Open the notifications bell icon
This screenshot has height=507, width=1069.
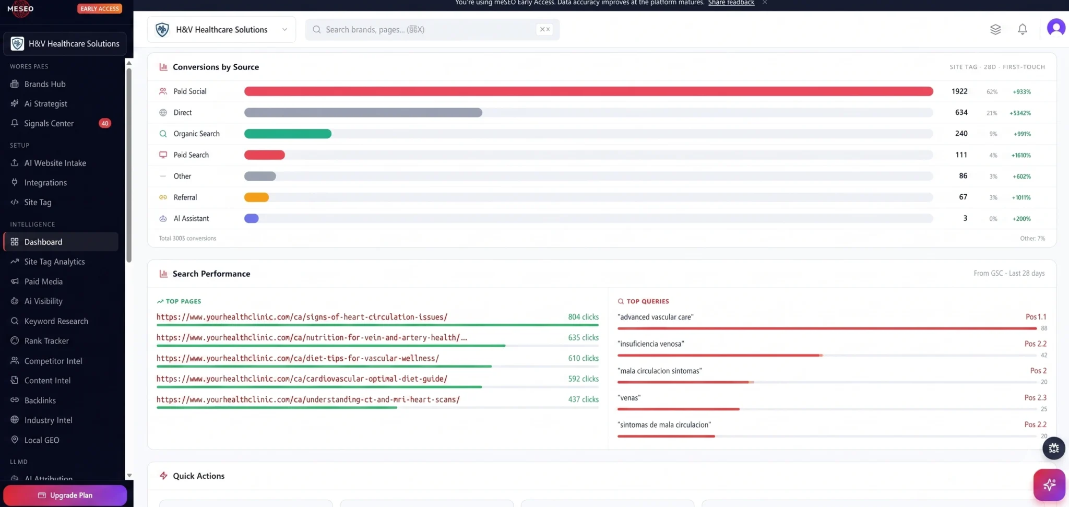tap(1022, 29)
